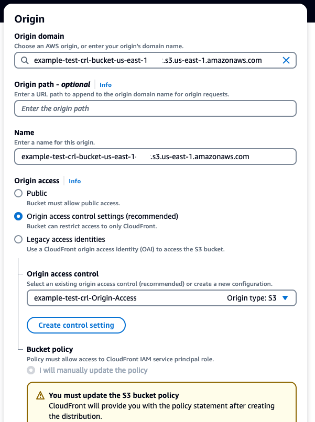The height and width of the screenshot is (422, 315).
Task: Click the "Enter the origin path" field
Action: coord(155,108)
